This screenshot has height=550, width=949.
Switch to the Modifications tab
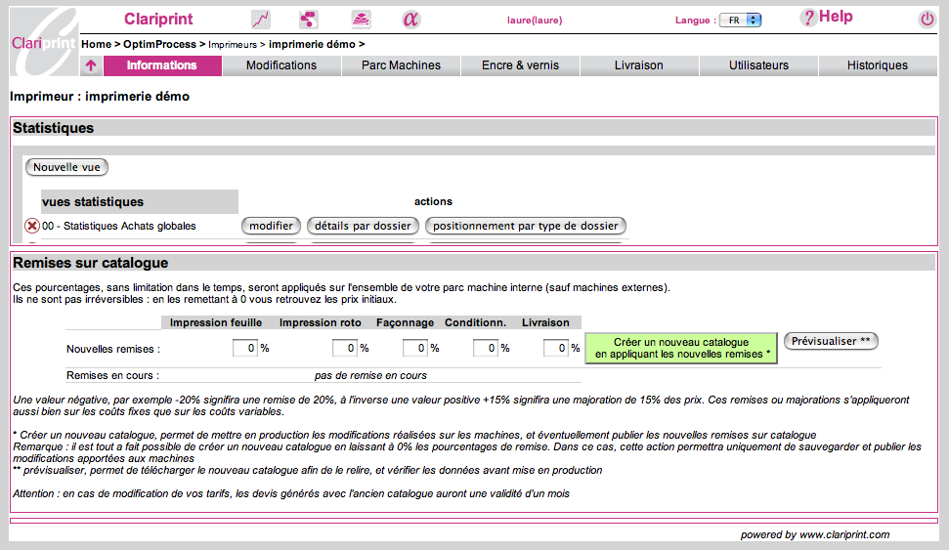281,65
